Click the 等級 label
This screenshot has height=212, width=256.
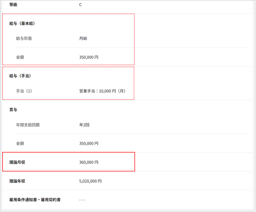13,5
